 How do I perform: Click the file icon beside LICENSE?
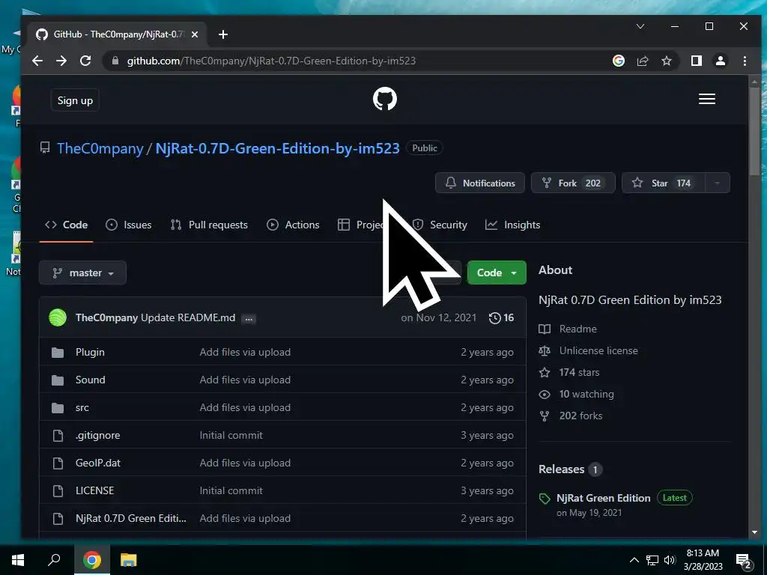tap(58, 491)
